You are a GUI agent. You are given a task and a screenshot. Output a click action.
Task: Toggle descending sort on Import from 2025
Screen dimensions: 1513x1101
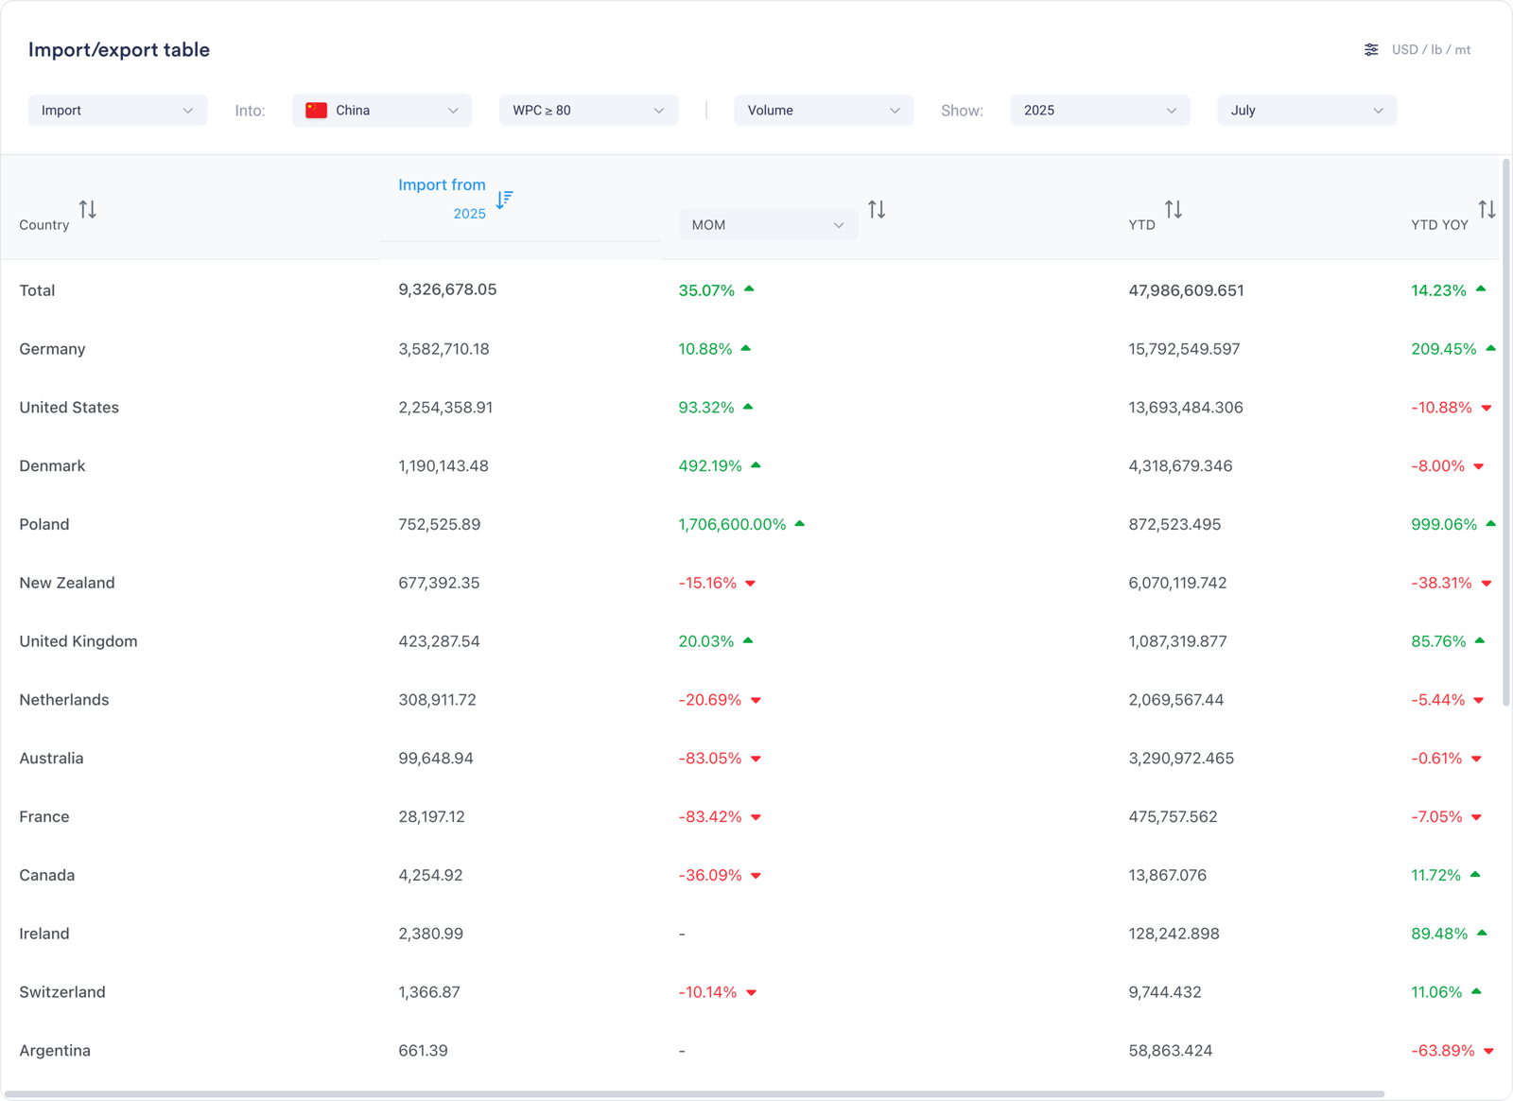point(504,200)
